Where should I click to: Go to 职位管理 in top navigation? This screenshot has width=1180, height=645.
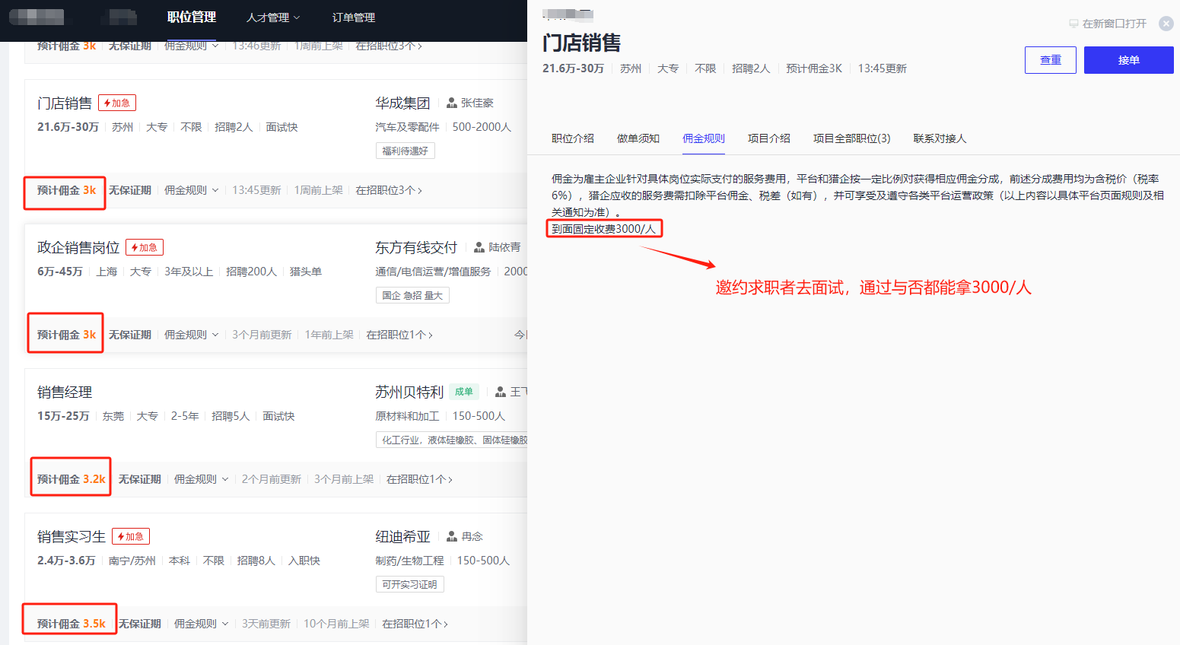(192, 17)
